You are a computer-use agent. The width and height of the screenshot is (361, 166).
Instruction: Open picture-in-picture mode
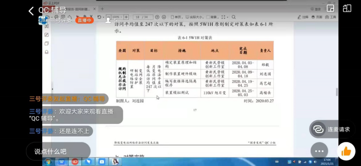coord(330,8)
